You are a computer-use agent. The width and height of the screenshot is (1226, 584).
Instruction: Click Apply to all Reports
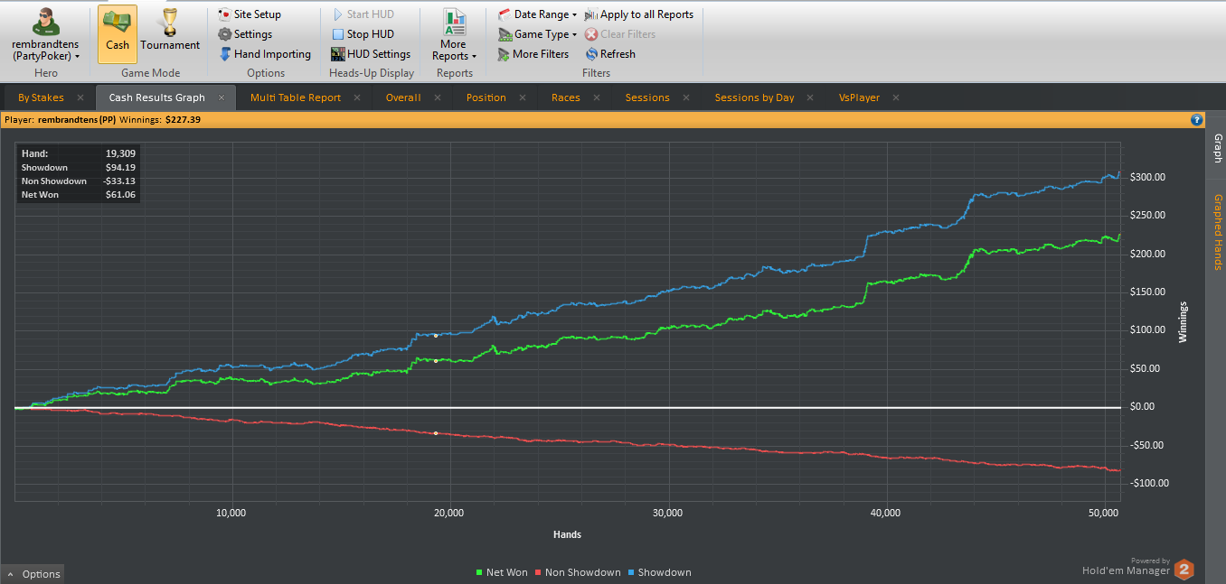[639, 14]
